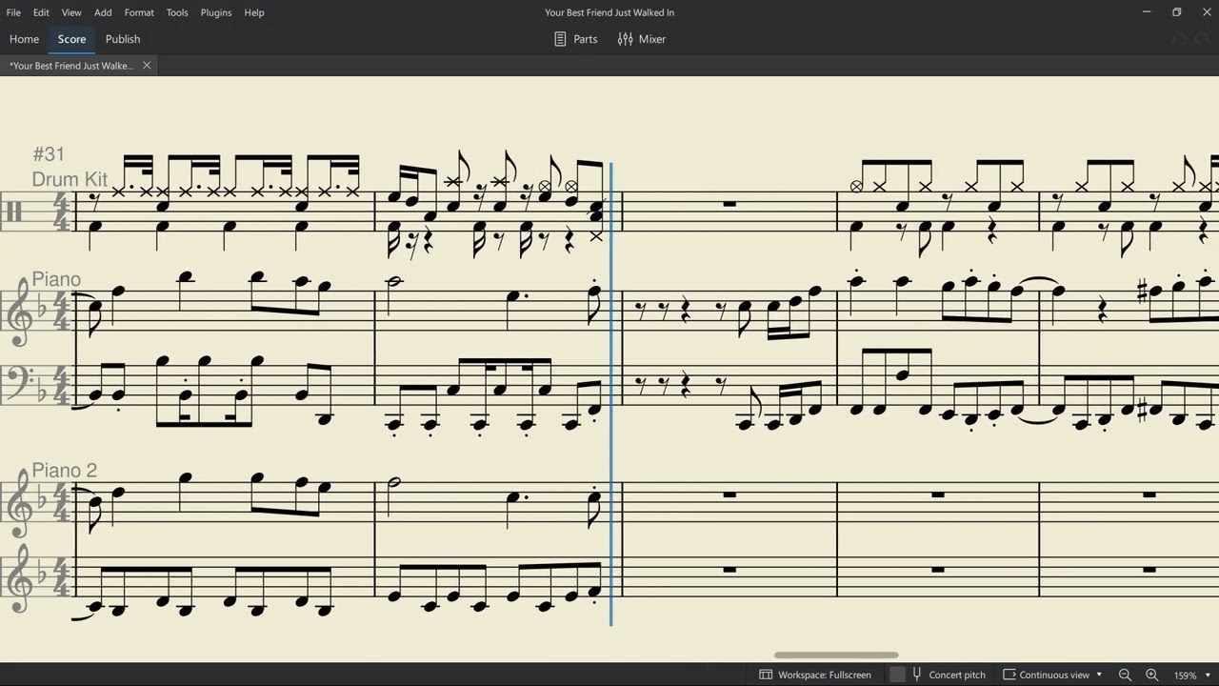Minimize the application window

1147,12
